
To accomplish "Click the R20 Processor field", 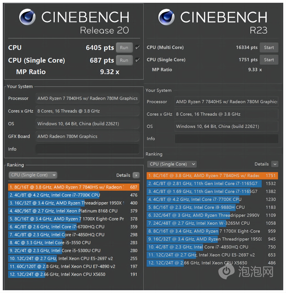I will (87, 98).
